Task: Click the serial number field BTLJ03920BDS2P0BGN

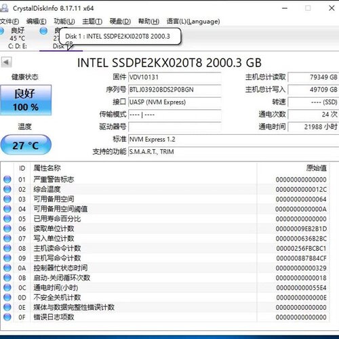Action: [174, 89]
